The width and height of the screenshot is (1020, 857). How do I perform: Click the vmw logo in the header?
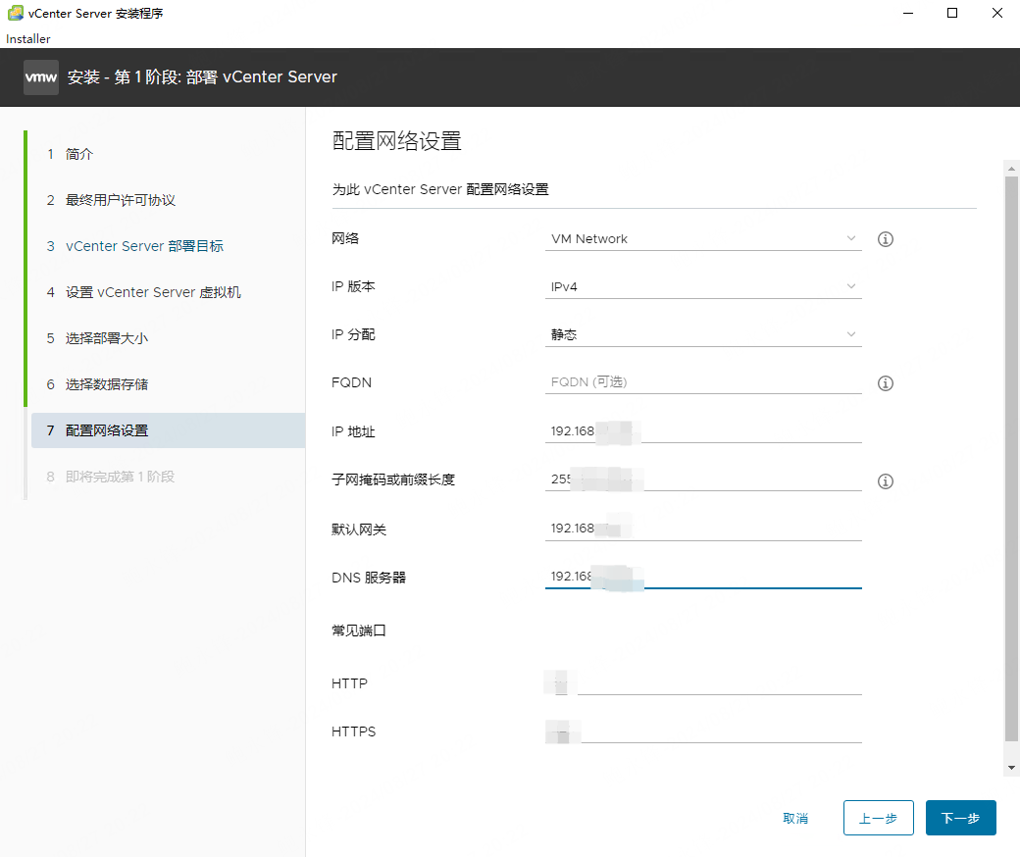tap(41, 77)
